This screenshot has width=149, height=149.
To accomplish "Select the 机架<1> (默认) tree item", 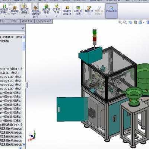I will [9, 73].
